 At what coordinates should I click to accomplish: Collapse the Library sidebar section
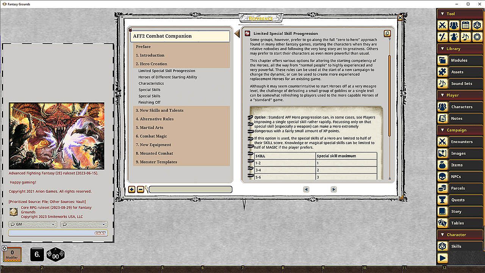460,49
